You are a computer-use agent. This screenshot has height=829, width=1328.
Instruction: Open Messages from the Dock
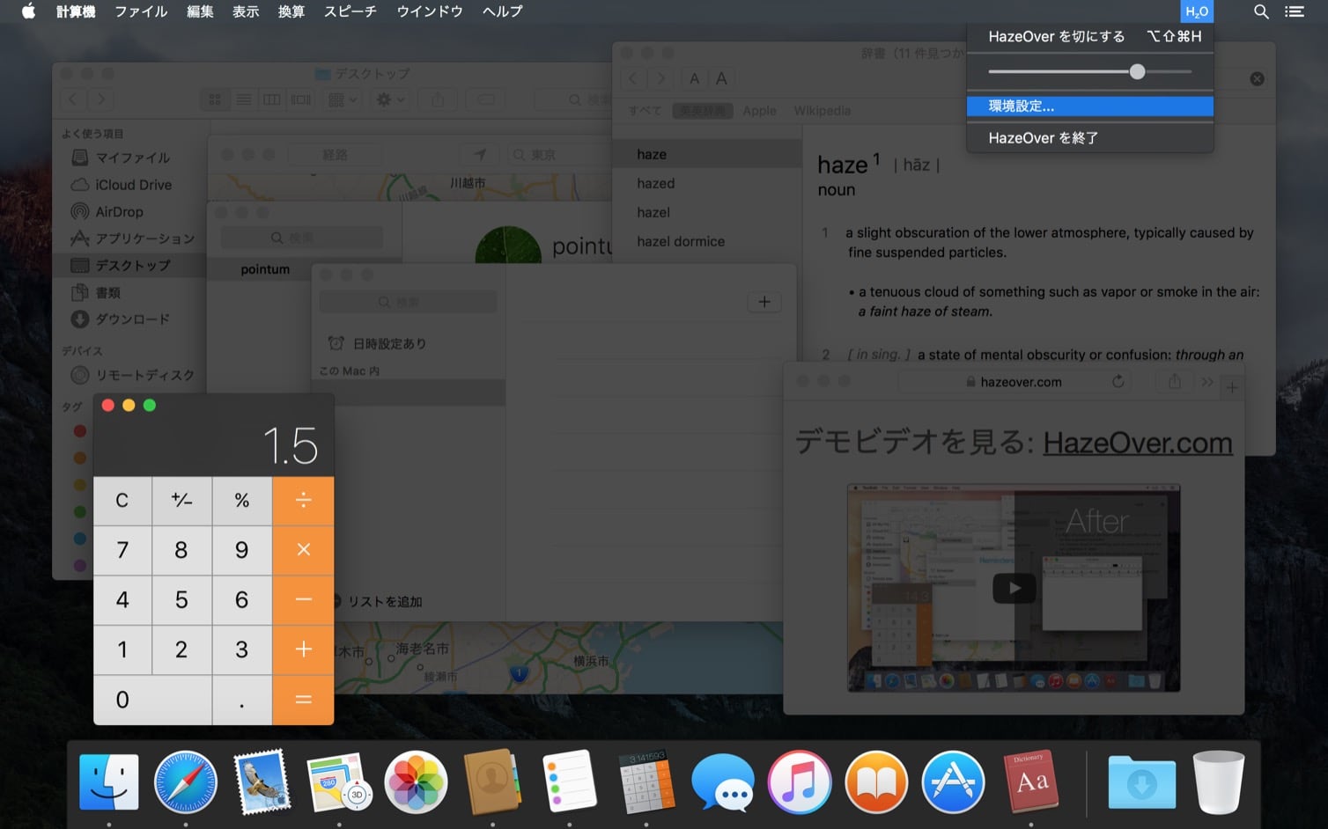click(x=722, y=781)
